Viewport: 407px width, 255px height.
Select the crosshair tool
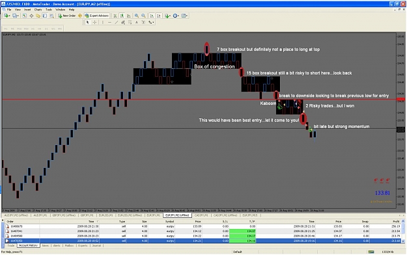[94, 22]
